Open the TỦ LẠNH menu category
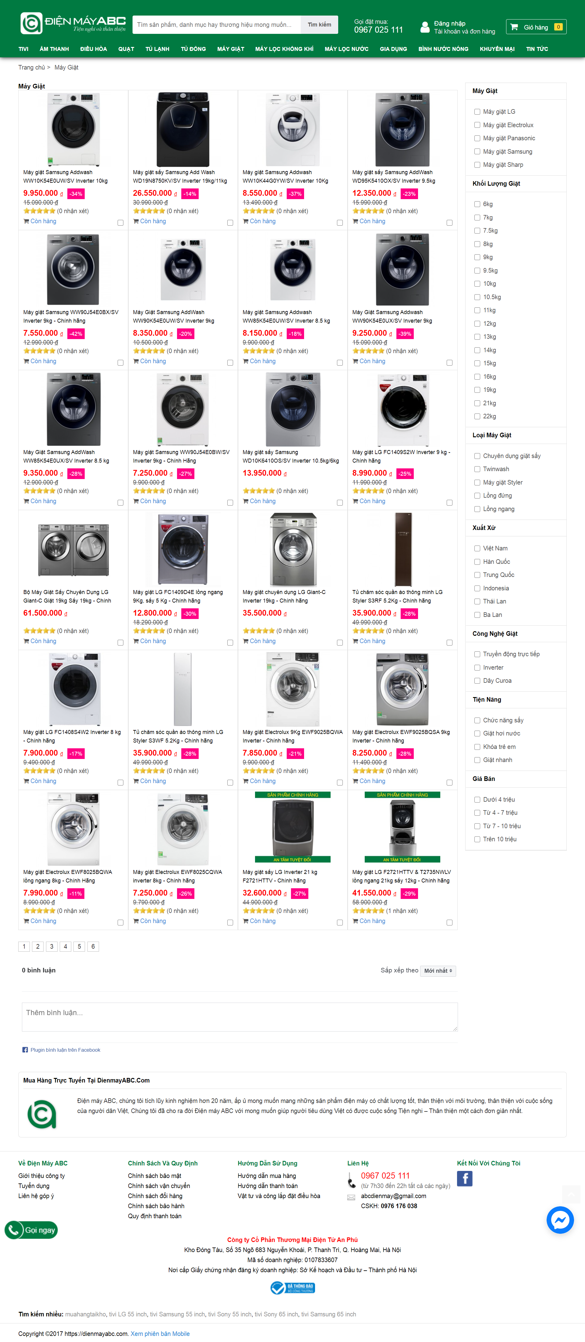 click(x=157, y=49)
